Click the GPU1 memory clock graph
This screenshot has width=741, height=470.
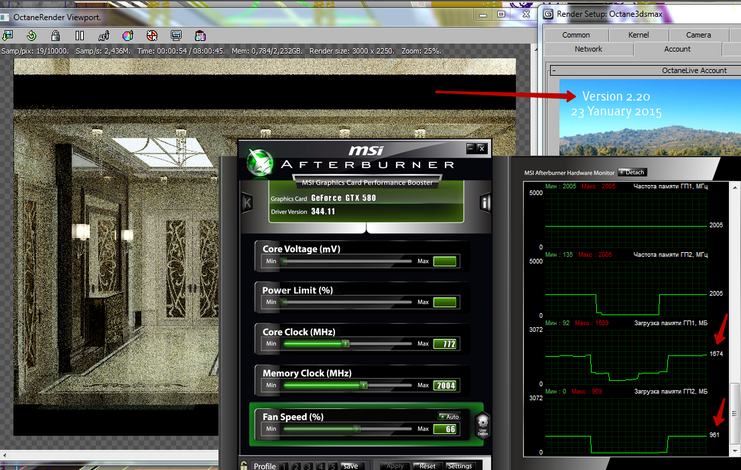tap(626, 220)
